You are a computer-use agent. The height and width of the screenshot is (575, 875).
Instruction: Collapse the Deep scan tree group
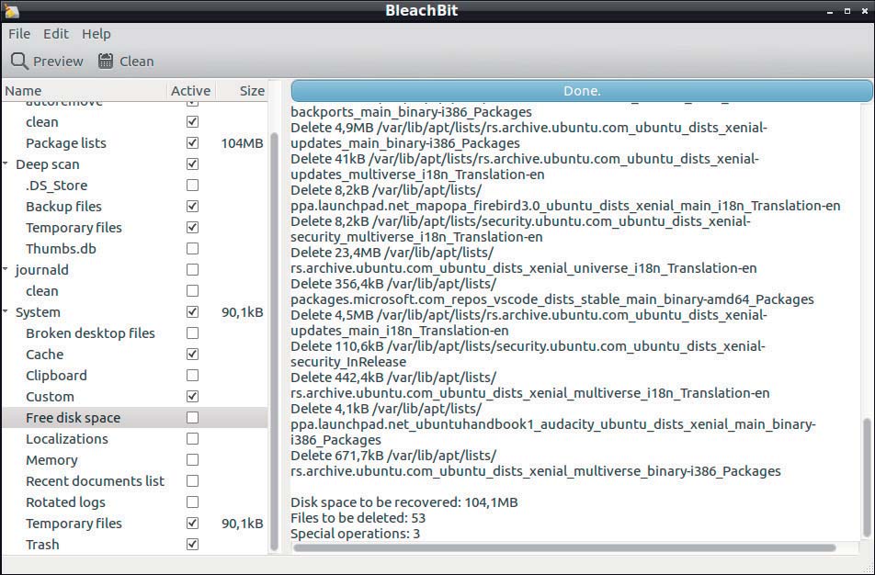[6, 164]
